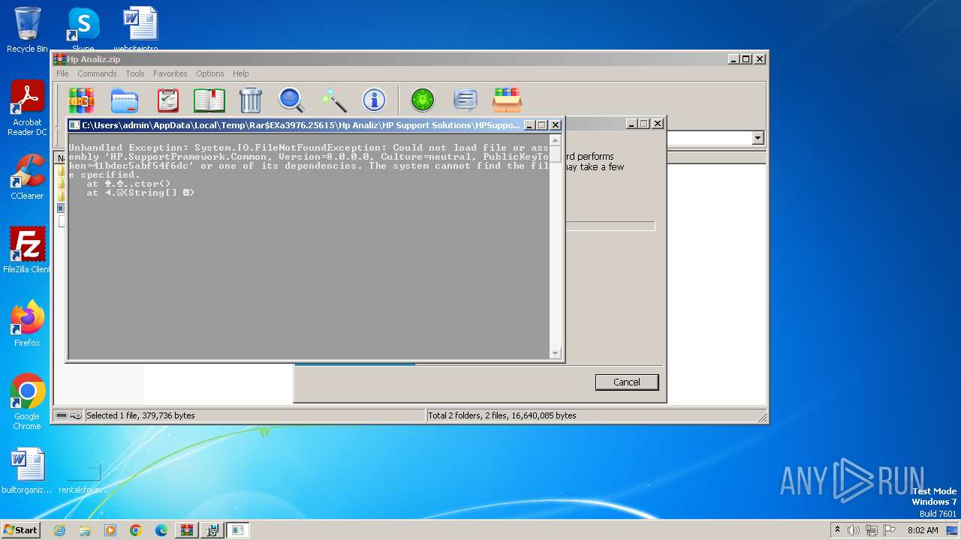
Task: Click the Test archive clipboard icon
Action: (167, 100)
